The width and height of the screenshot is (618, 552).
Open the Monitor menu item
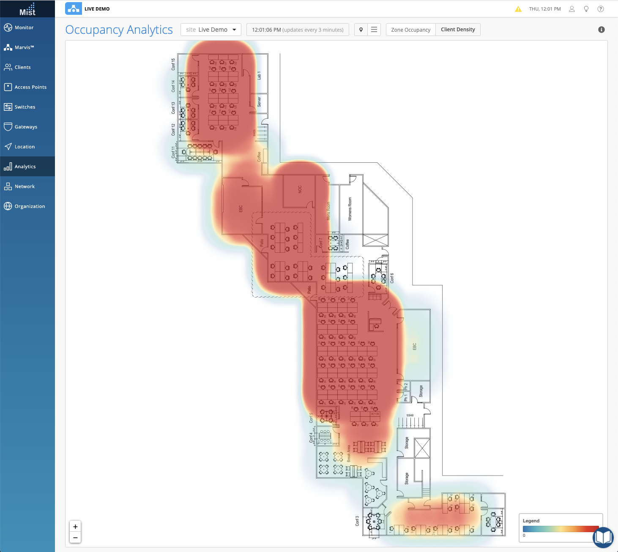point(24,27)
